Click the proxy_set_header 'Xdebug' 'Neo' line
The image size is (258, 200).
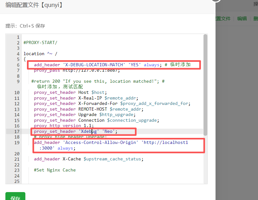(75, 131)
